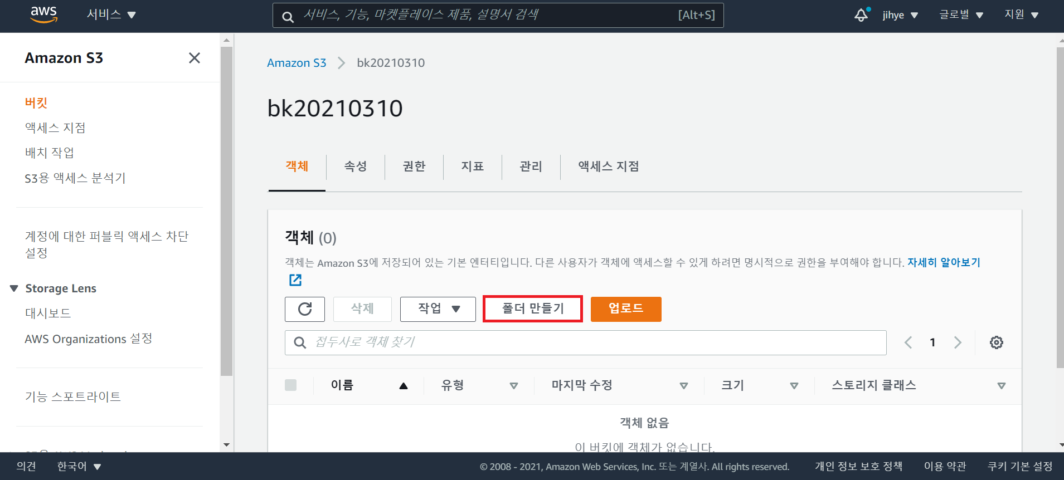The image size is (1064, 480).
Task: Go to previous page of objects
Action: 908,342
